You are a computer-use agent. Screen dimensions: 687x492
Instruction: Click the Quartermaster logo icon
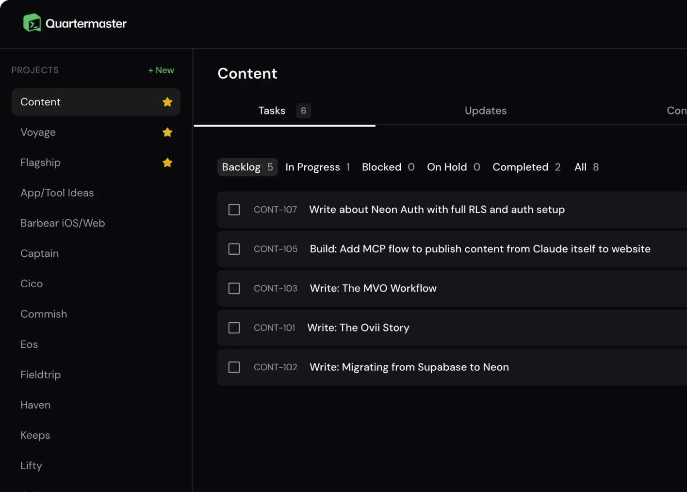(32, 23)
